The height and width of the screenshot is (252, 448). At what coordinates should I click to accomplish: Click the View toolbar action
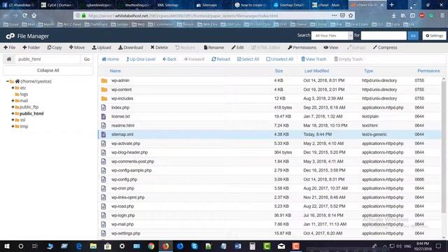point(331,48)
